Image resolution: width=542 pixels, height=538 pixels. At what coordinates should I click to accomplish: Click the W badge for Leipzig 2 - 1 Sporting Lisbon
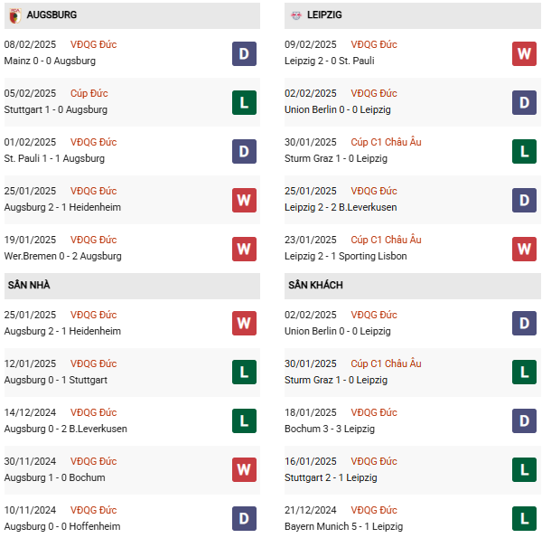[x=525, y=249]
